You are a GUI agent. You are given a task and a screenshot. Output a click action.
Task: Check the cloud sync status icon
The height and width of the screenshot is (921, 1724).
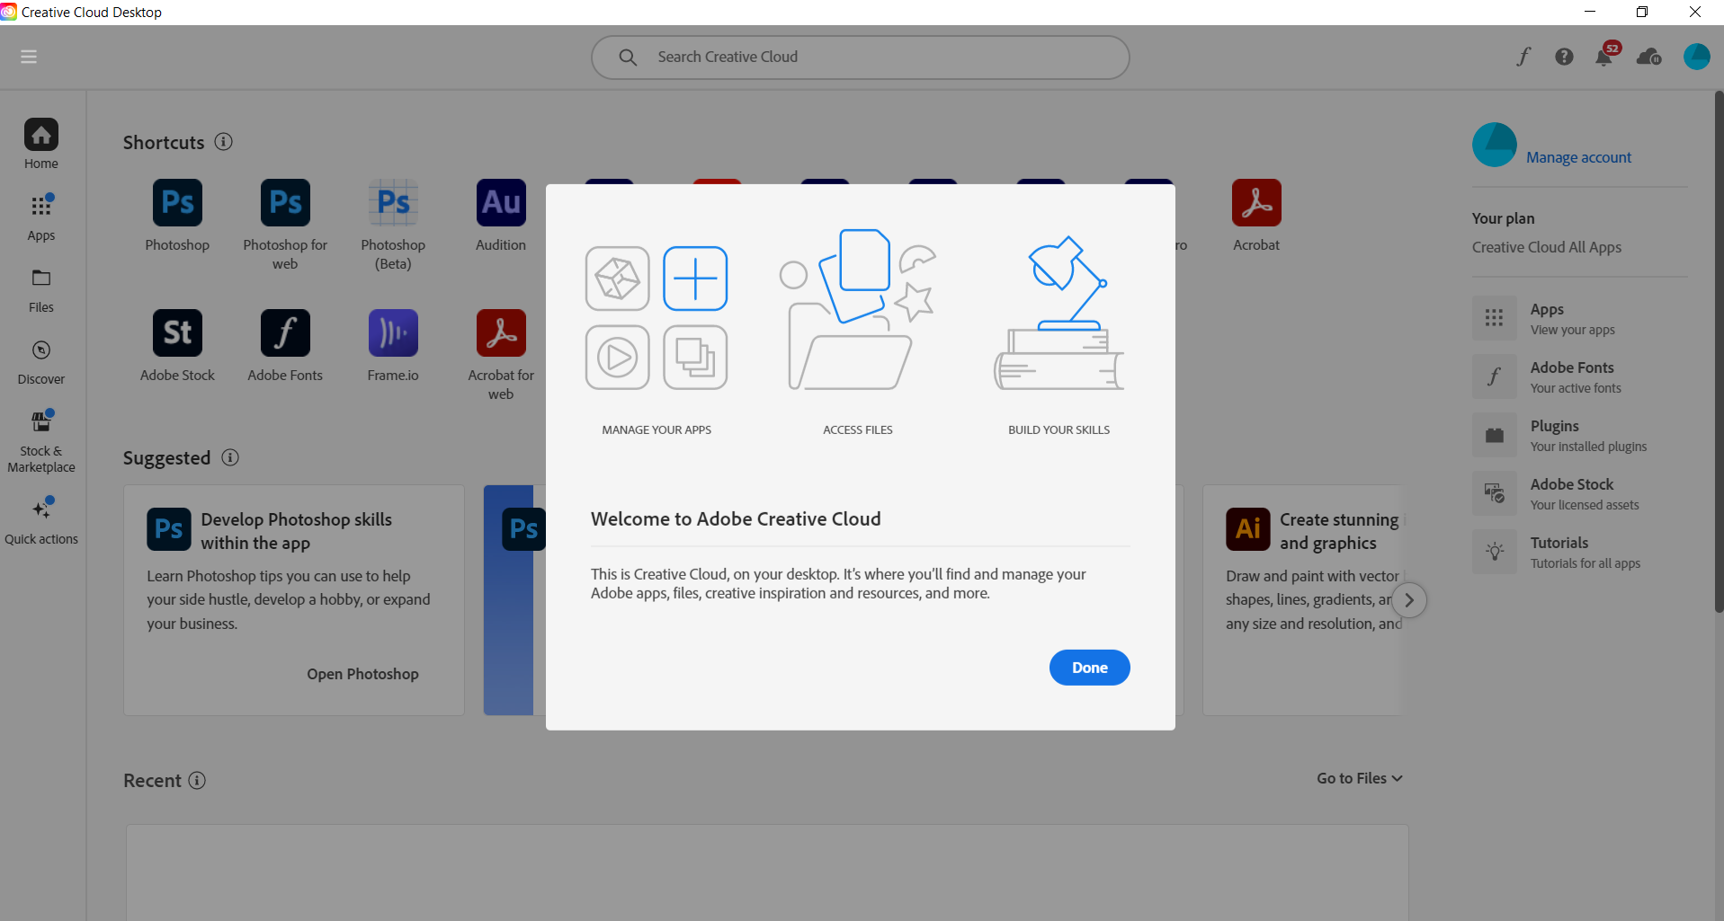pos(1649,57)
